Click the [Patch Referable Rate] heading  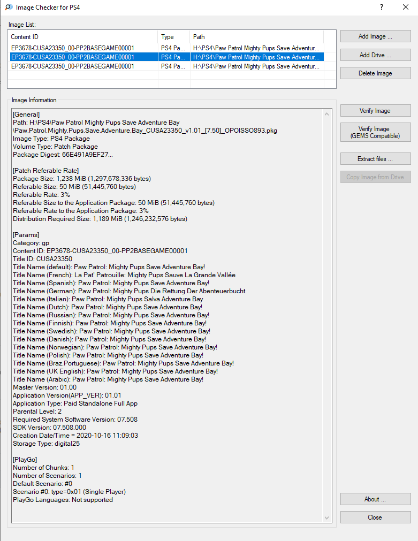pyautogui.click(x=45, y=171)
